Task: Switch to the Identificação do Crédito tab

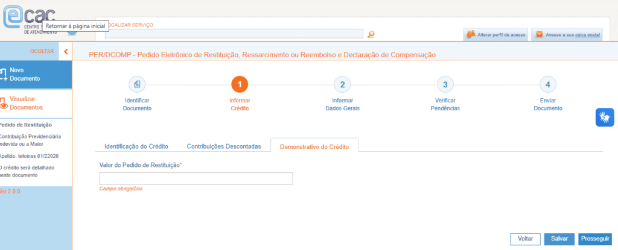Action: (x=136, y=146)
